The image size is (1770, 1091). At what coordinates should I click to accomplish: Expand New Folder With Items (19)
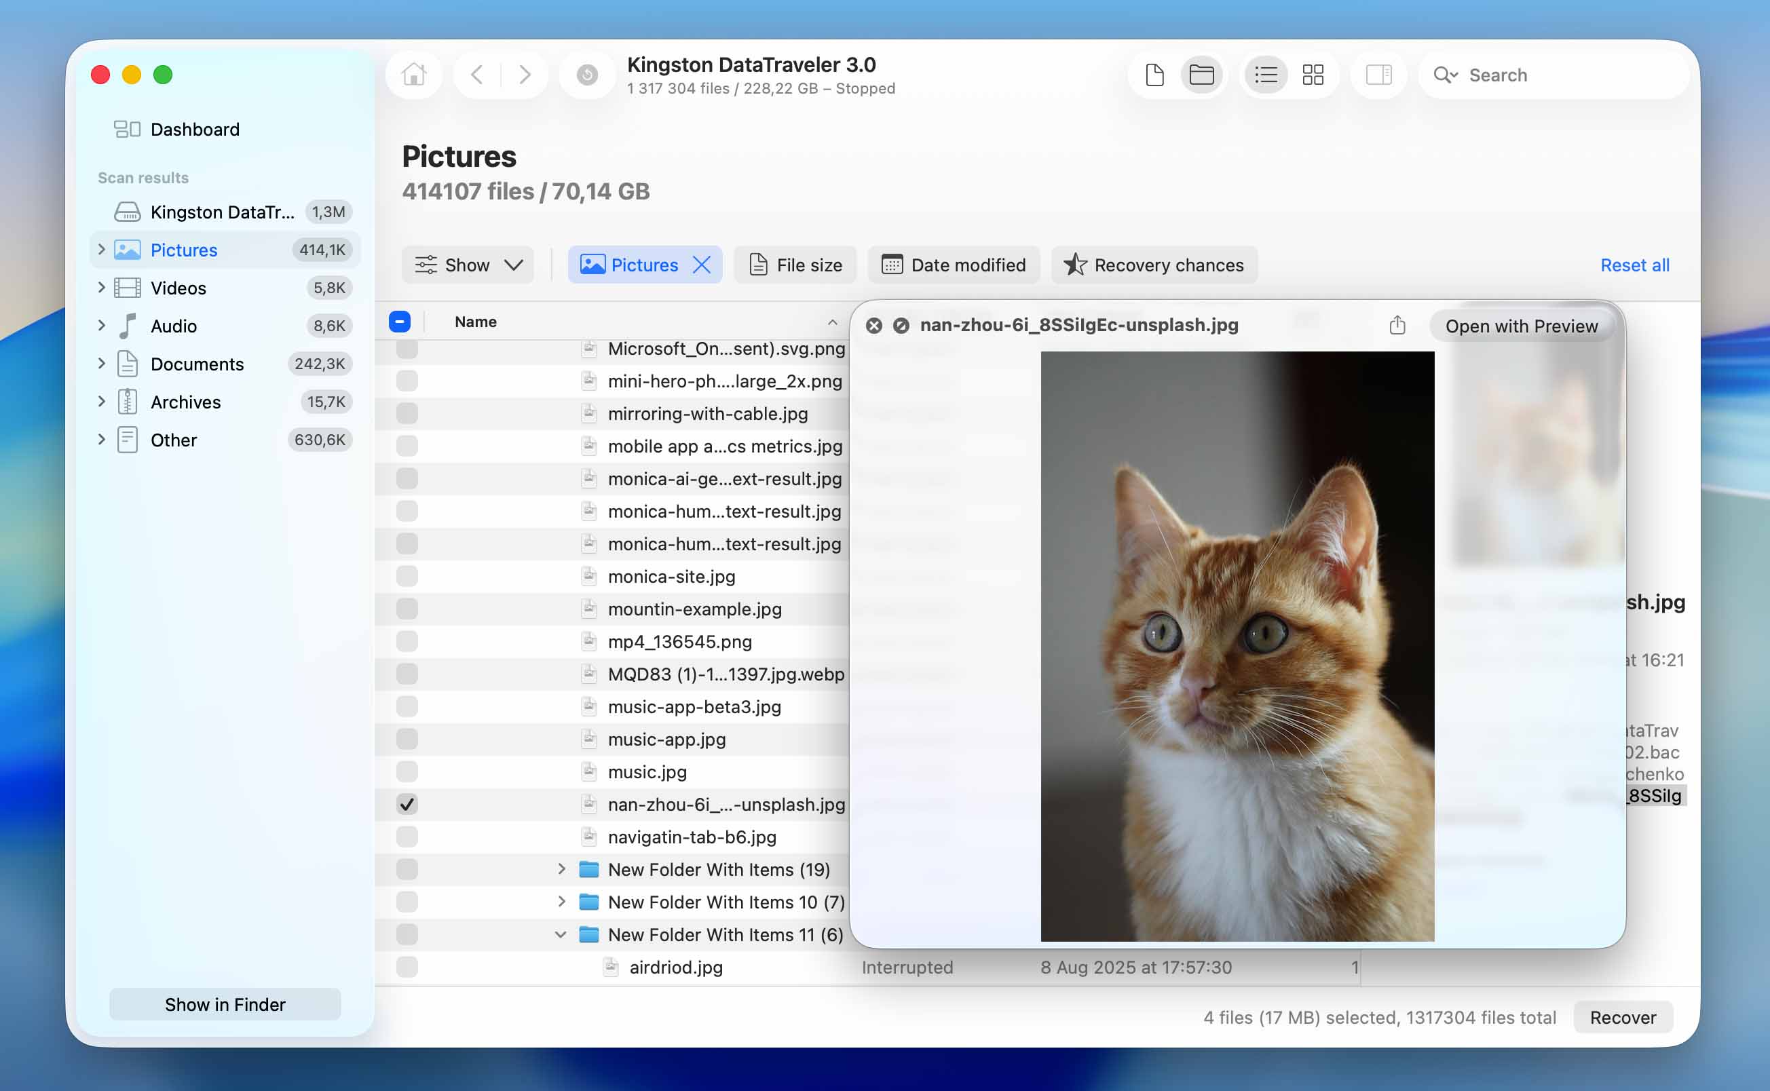click(561, 868)
